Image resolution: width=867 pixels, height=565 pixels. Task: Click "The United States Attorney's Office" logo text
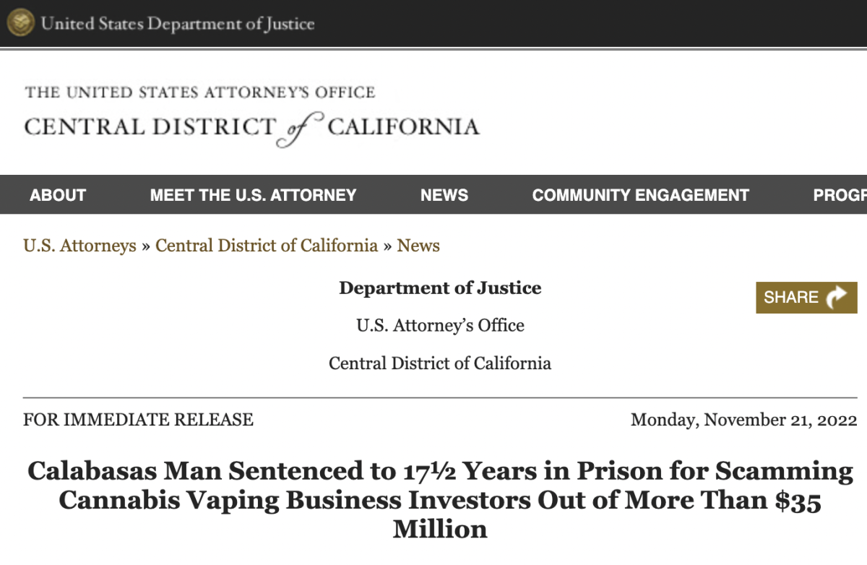200,92
